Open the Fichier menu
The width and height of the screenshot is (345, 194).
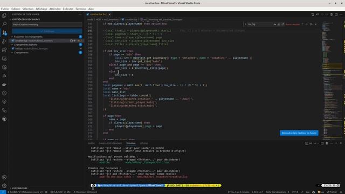coord(5,9)
